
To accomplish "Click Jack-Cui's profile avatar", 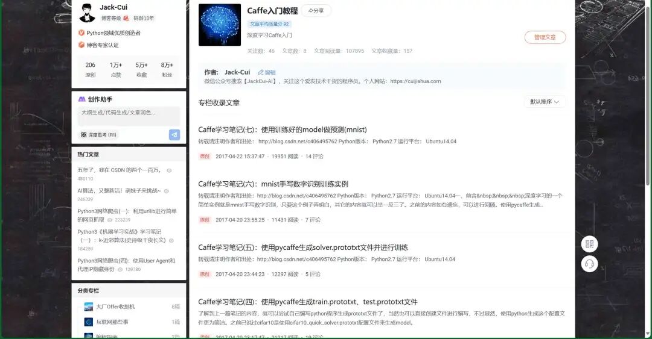I will (x=87, y=13).
